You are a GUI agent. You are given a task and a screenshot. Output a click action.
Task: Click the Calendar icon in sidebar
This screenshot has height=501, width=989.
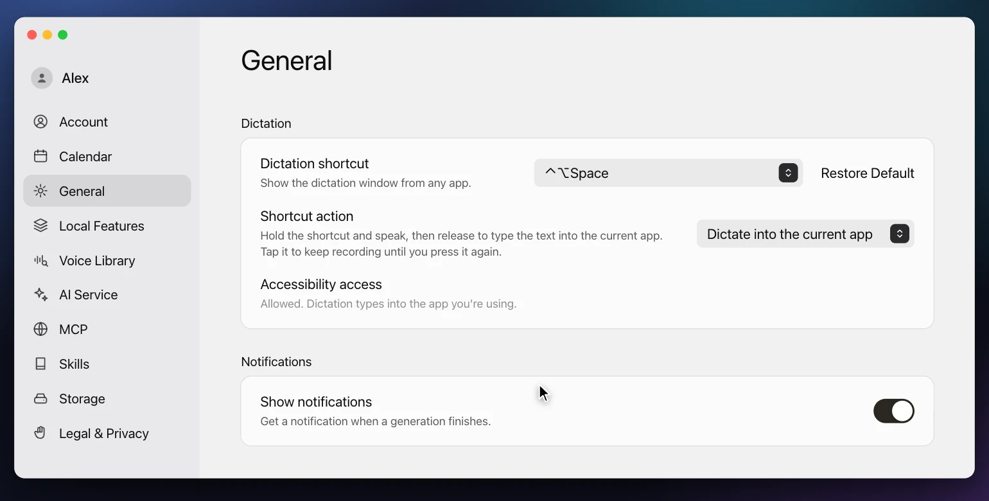40,157
